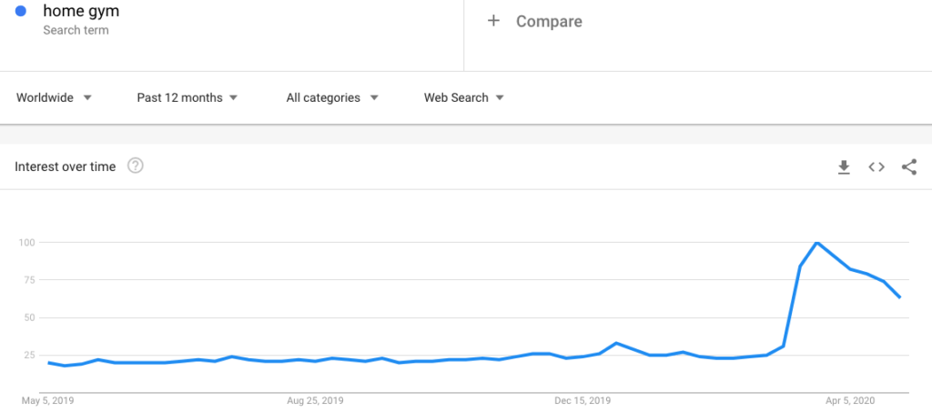The width and height of the screenshot is (932, 412).
Task: Open the Web Search type dropdown
Action: click(x=464, y=97)
